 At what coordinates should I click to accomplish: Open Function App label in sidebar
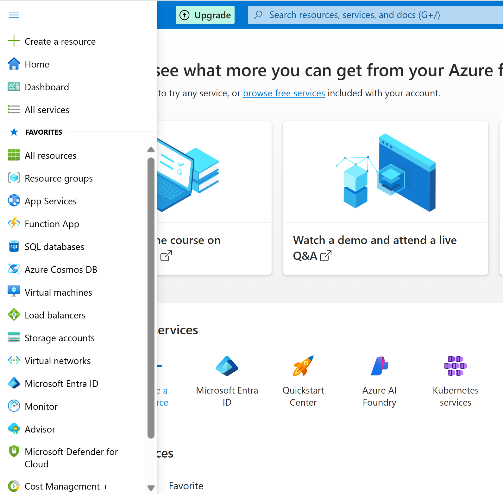(52, 224)
